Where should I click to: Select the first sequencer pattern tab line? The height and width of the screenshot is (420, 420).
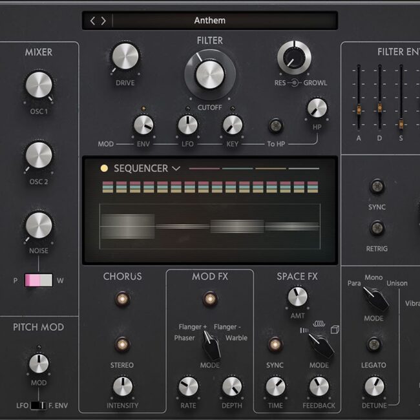(204, 169)
